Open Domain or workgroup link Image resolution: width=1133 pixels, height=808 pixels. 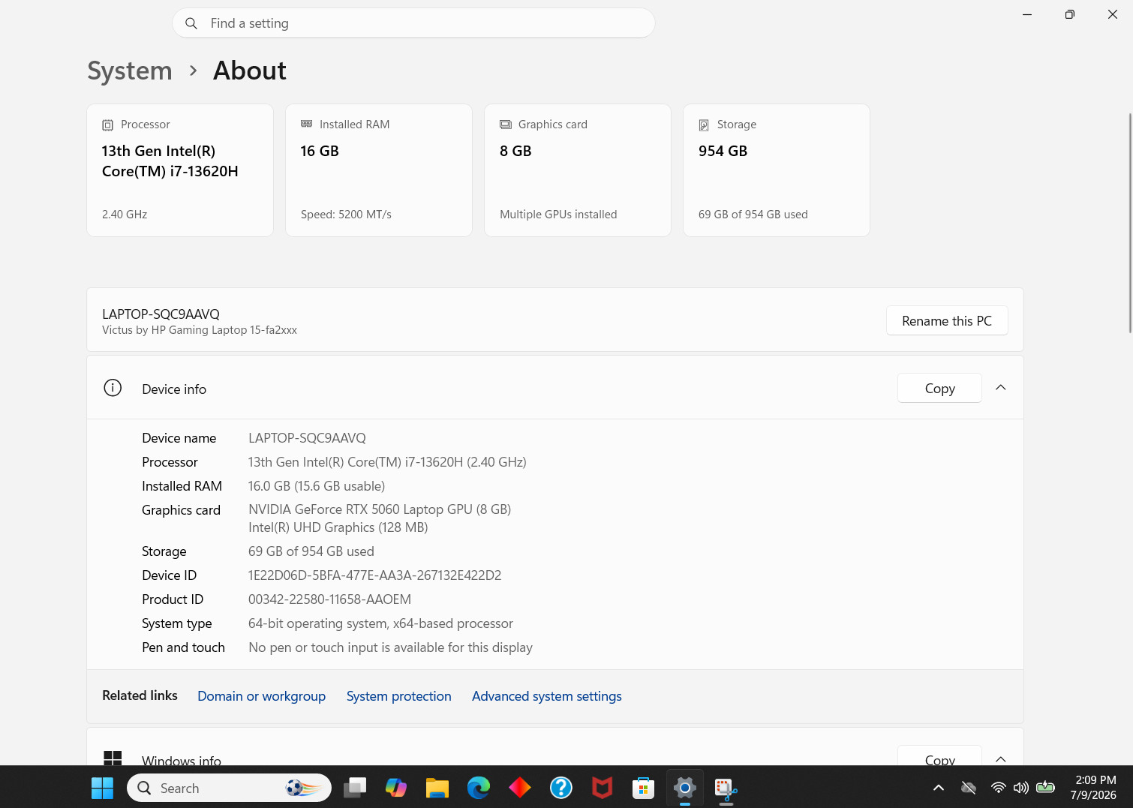tap(261, 696)
